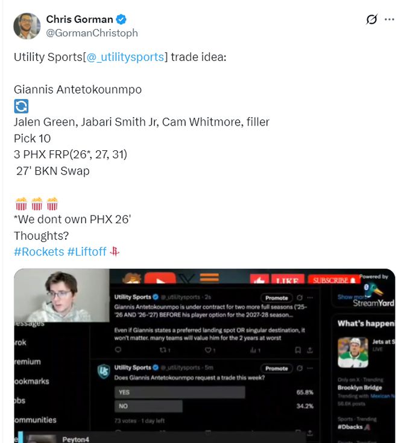Click Promote on the poll tweet
This screenshot has width=398, height=443.
click(x=276, y=368)
